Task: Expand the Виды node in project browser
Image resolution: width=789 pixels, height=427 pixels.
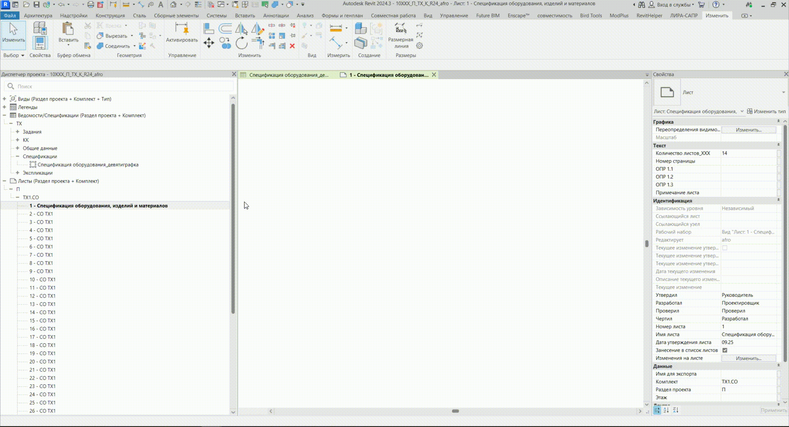Action: [5, 99]
